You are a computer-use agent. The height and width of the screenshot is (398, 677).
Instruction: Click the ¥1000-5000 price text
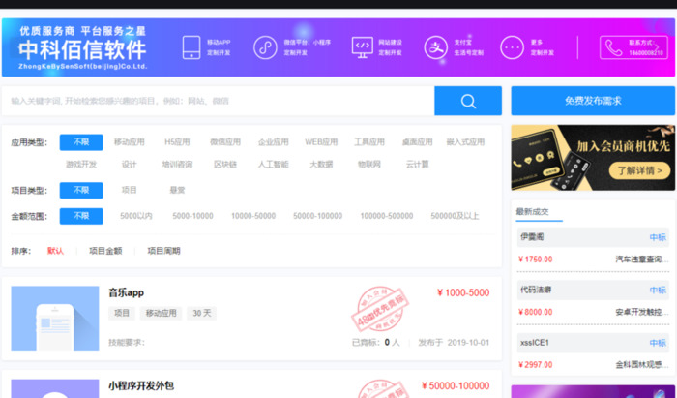coord(463,293)
